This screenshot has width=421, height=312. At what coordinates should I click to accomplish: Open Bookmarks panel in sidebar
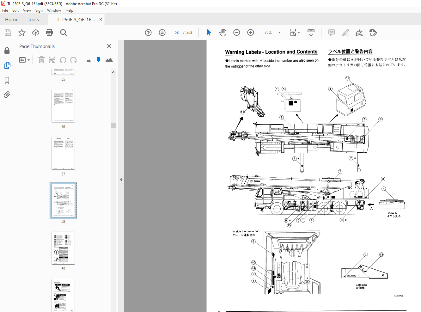pos(7,80)
